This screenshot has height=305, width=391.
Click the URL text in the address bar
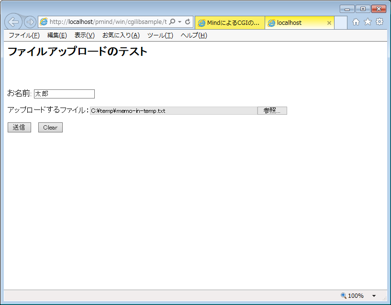click(x=108, y=22)
